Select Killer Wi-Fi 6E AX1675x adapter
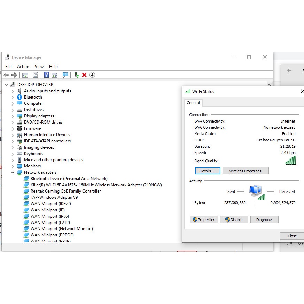Image resolution: width=304 pixels, height=304 pixels. [96, 185]
